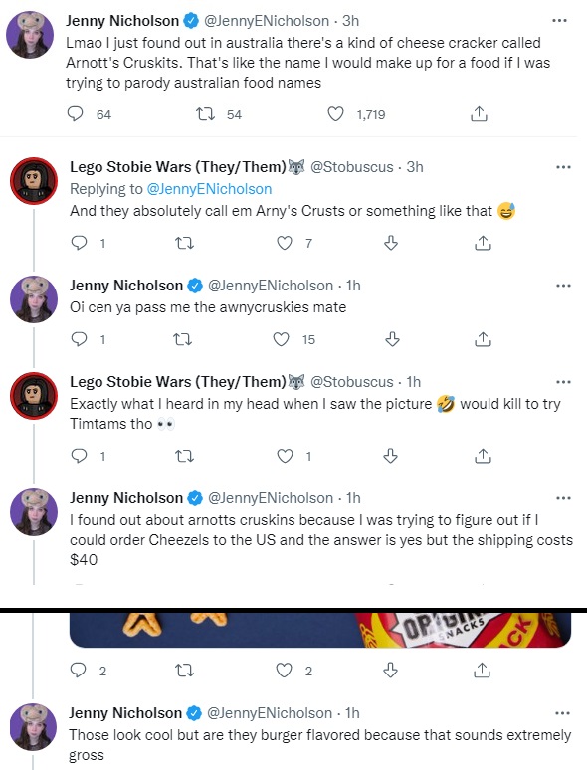Open more options on the top Jenny Nicholson tweet
This screenshot has width=587, height=770.
559,21
